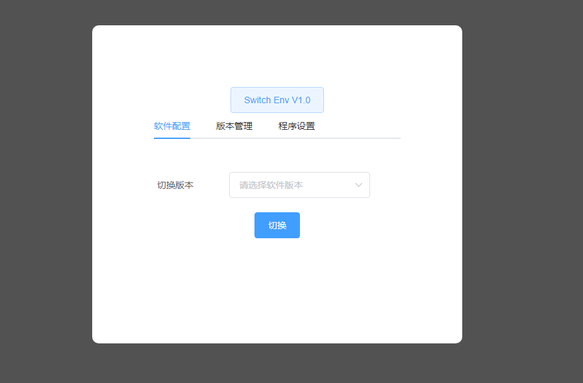Select the 软件配置 tab
Image resolution: width=583 pixels, height=383 pixels.
(x=172, y=126)
